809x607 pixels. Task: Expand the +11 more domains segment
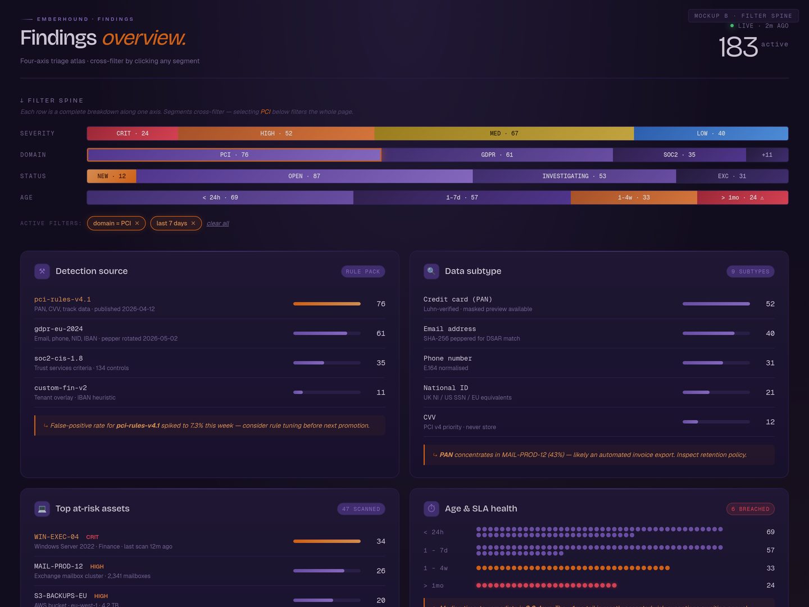pos(767,155)
